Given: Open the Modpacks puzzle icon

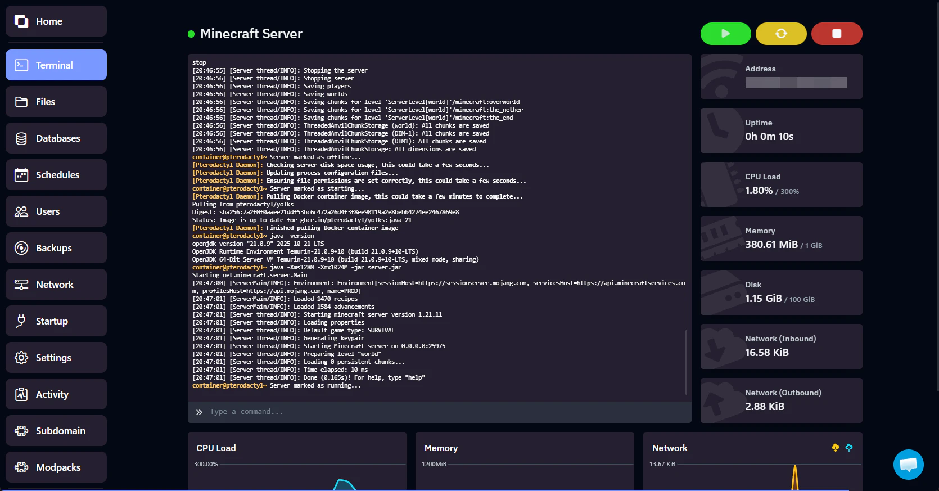Looking at the screenshot, I should coord(21,467).
